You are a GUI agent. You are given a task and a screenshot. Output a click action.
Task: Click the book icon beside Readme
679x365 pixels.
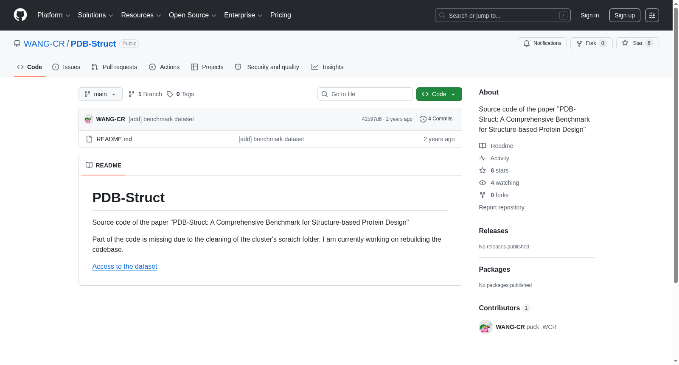[x=483, y=146]
